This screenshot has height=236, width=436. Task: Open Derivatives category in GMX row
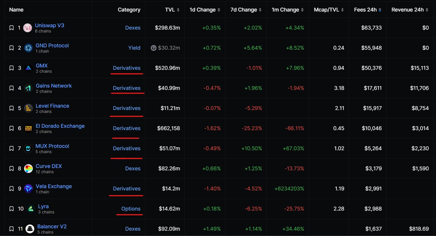click(x=127, y=68)
